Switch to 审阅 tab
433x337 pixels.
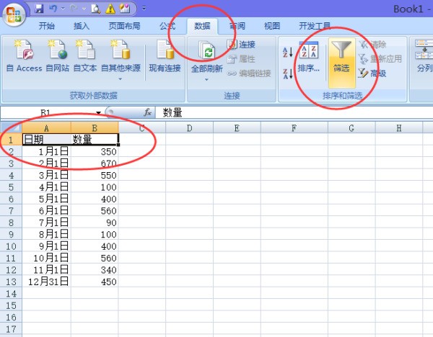(x=237, y=26)
